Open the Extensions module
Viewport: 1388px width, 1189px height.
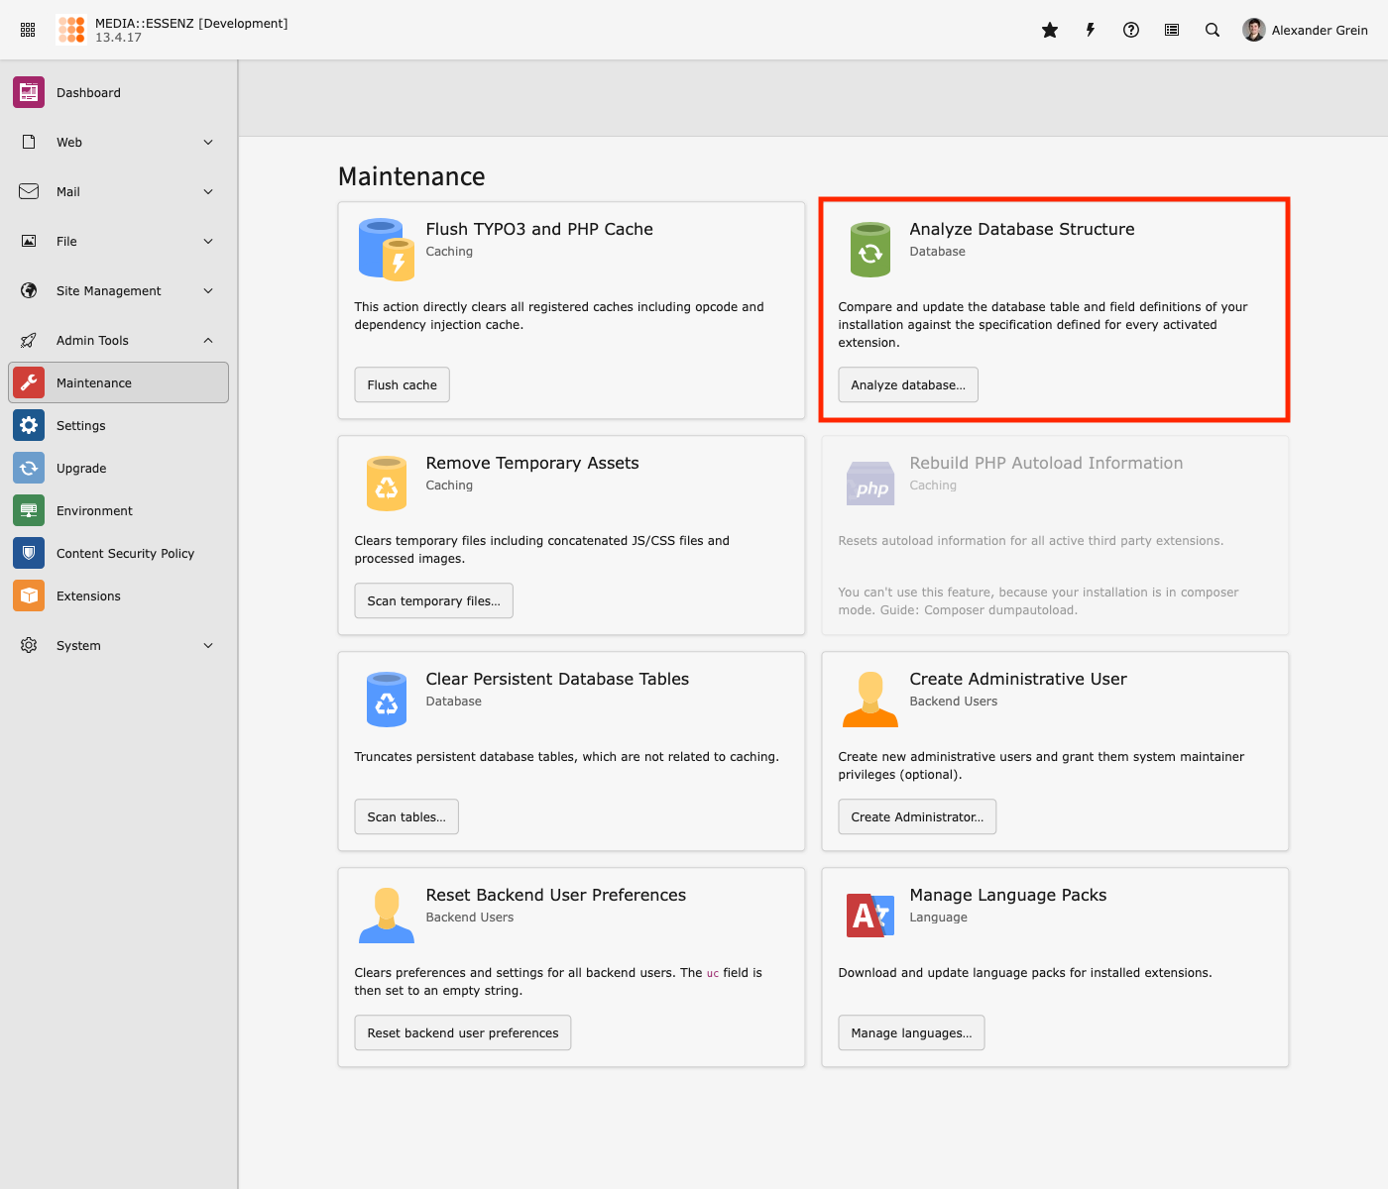pos(88,595)
